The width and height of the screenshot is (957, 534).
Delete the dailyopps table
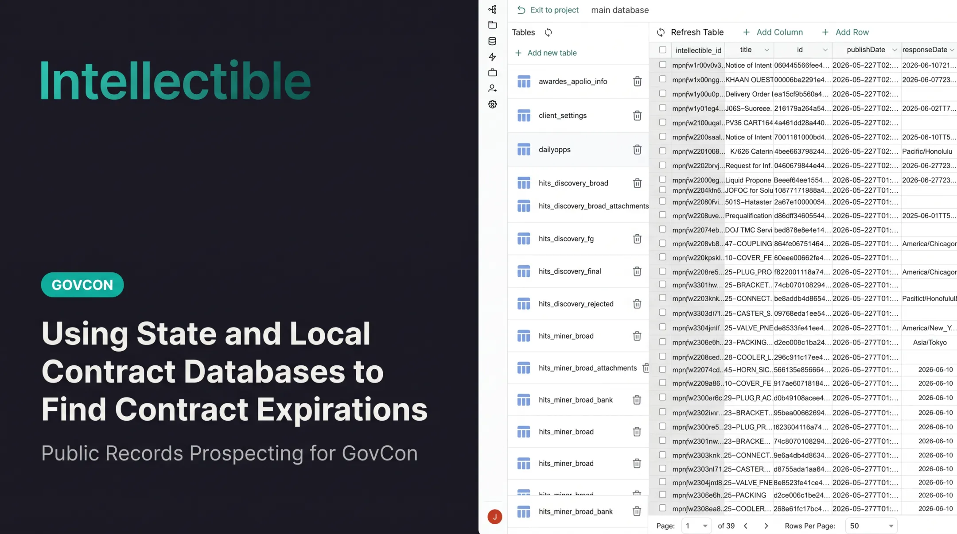coord(637,149)
